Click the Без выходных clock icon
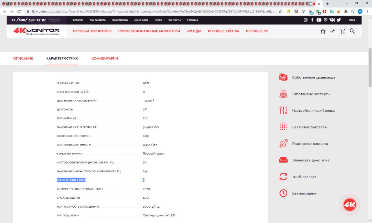372x223 pixels. pyautogui.click(x=283, y=193)
